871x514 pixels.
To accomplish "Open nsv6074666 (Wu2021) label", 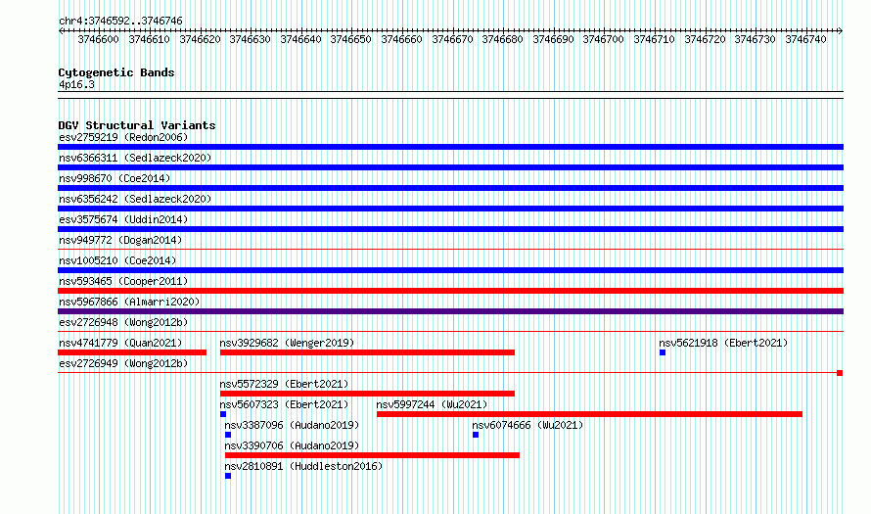I will [527, 425].
